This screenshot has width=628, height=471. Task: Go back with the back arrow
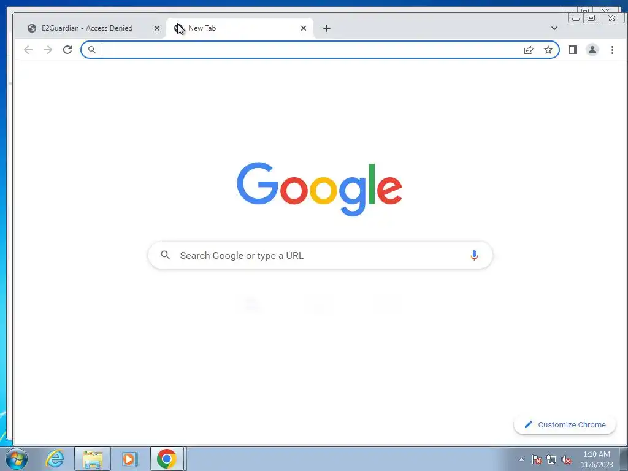pyautogui.click(x=28, y=50)
